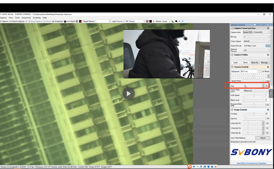Click the microphone icon in the system tray
Image resolution: width=274 pixels, height=169 pixels.
coord(201,167)
